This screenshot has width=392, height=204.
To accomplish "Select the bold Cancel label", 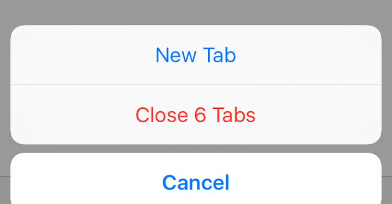I will (x=196, y=183).
